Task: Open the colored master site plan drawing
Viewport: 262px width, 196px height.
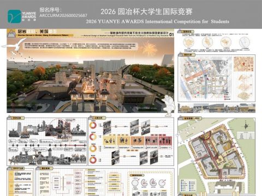Action: pyautogui.click(x=217, y=156)
